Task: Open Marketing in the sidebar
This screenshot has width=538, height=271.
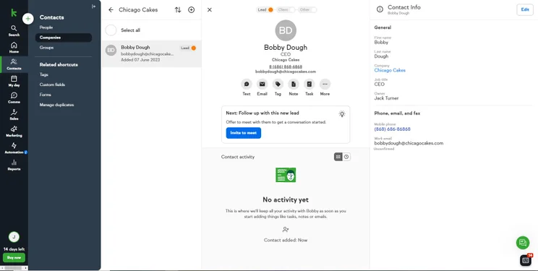Action: (14, 132)
